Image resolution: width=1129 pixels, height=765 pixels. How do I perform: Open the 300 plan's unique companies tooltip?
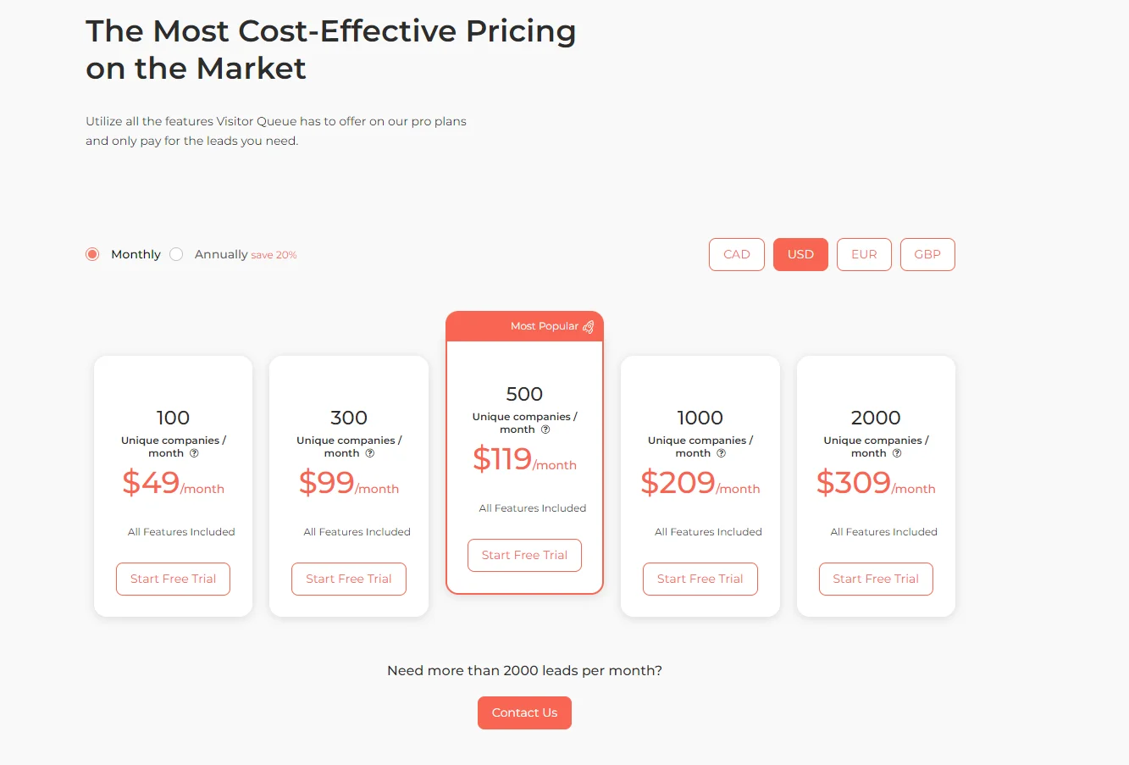point(370,453)
